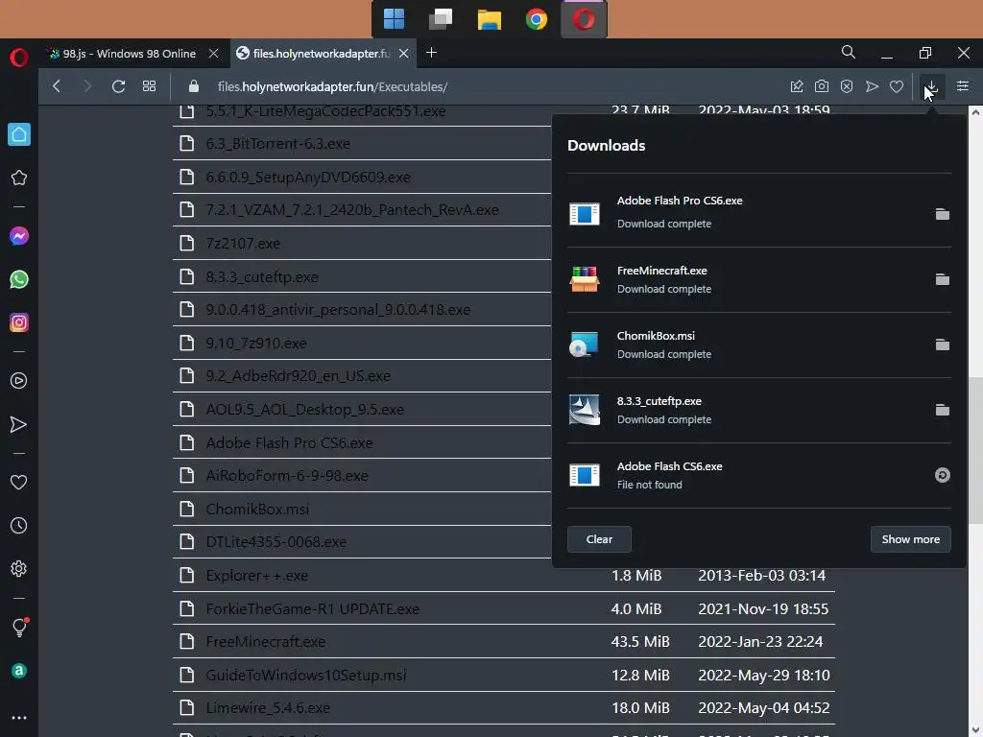Toggle the Downloads toolbar button

tap(931, 86)
